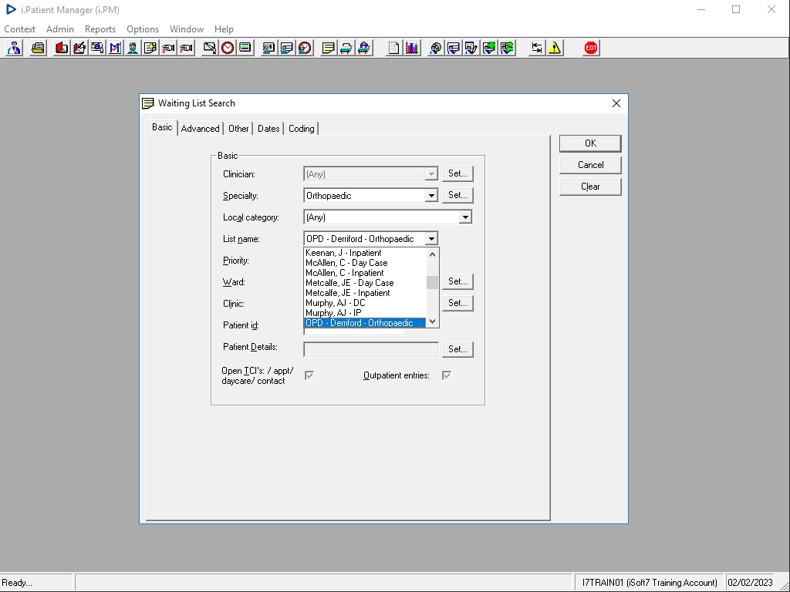Screen dimensions: 790x592
Task: Open the Options menu
Action: 143,29
